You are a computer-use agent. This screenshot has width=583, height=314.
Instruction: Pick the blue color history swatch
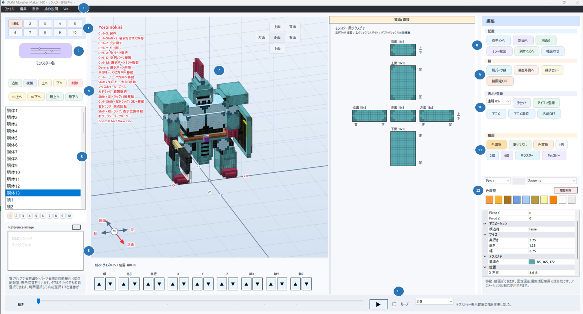point(517,200)
